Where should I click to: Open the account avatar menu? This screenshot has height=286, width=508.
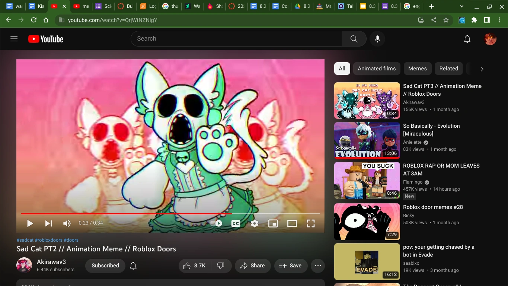click(491, 39)
